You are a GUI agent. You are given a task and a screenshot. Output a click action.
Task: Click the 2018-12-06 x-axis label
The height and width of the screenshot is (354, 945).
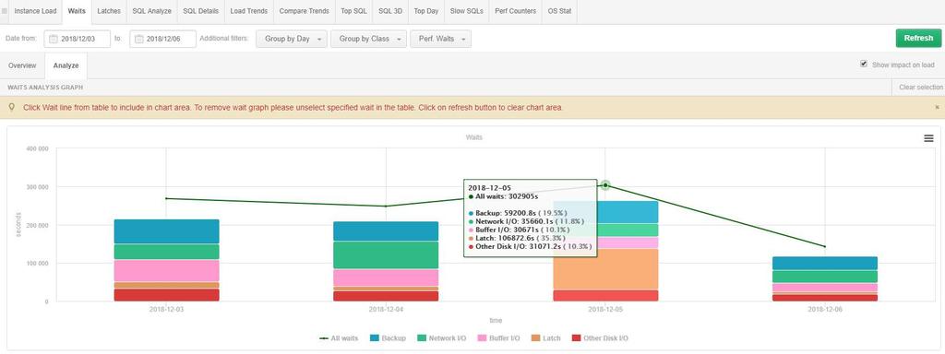(825, 309)
